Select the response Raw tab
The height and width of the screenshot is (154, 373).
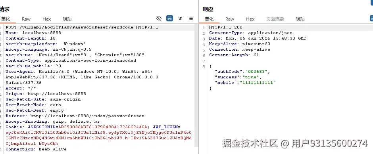(x=230, y=19)
